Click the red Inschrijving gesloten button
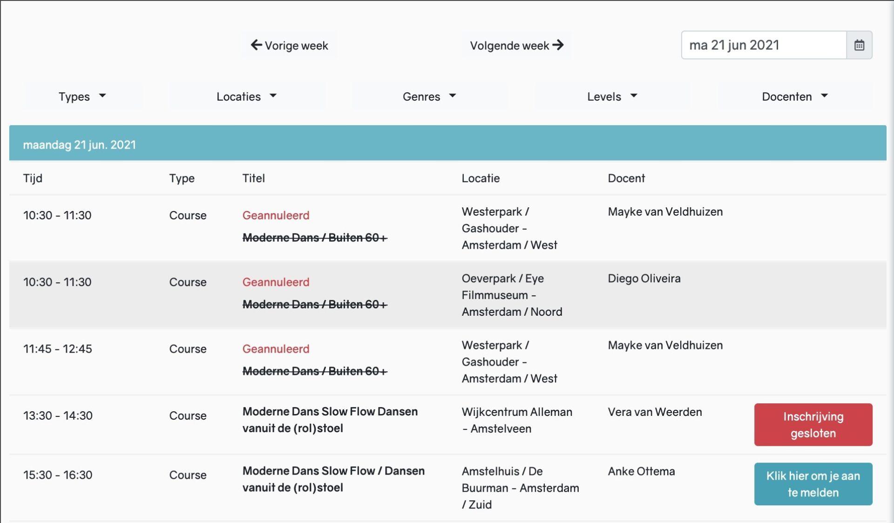 (813, 425)
